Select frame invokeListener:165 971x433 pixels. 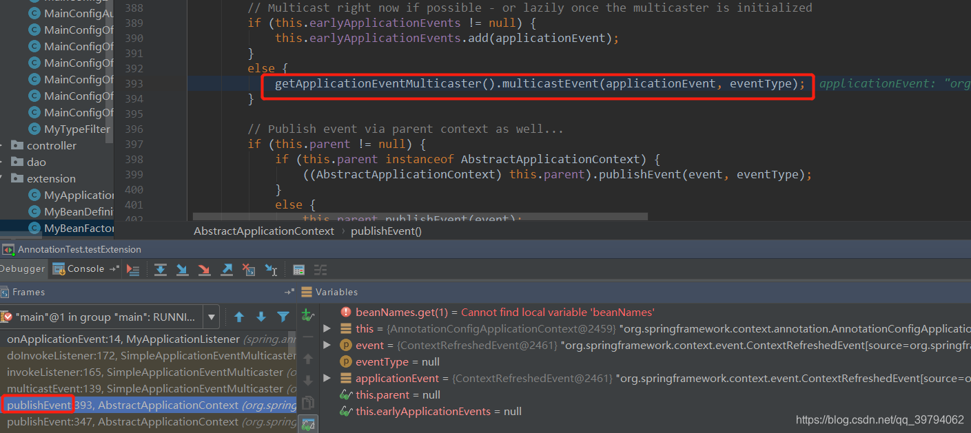click(148, 372)
